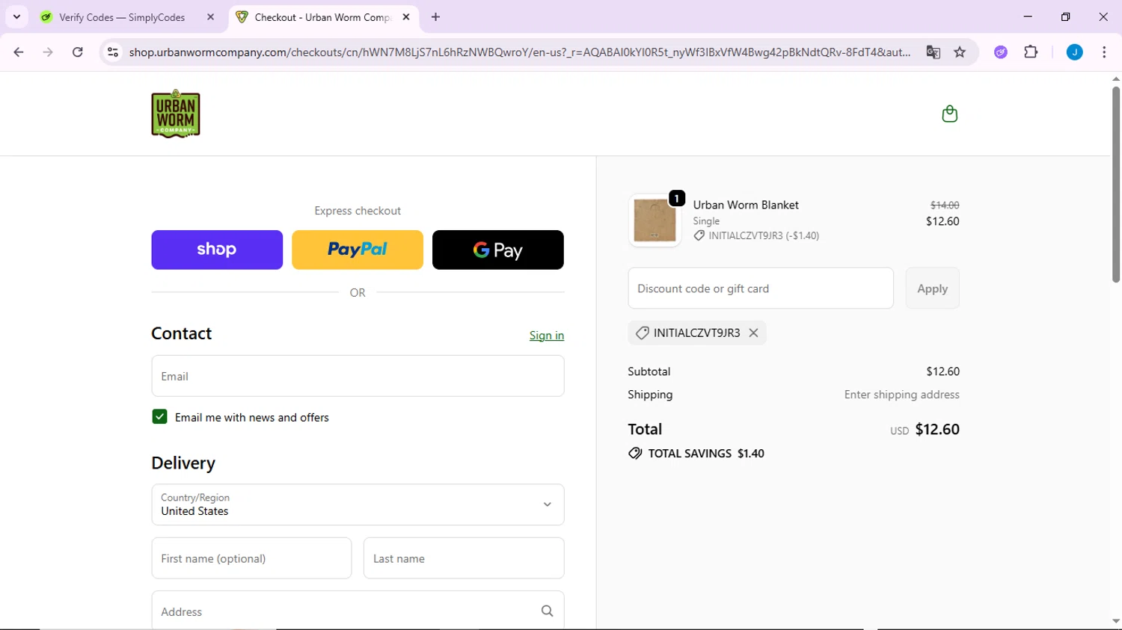Open the Extensions puzzle icon
The height and width of the screenshot is (630, 1122).
1031,52
